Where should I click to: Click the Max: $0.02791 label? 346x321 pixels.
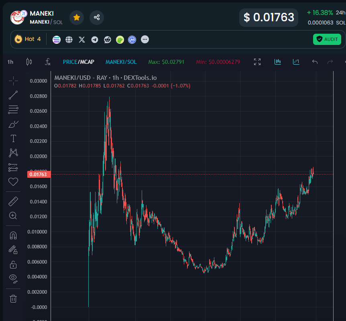(x=166, y=62)
